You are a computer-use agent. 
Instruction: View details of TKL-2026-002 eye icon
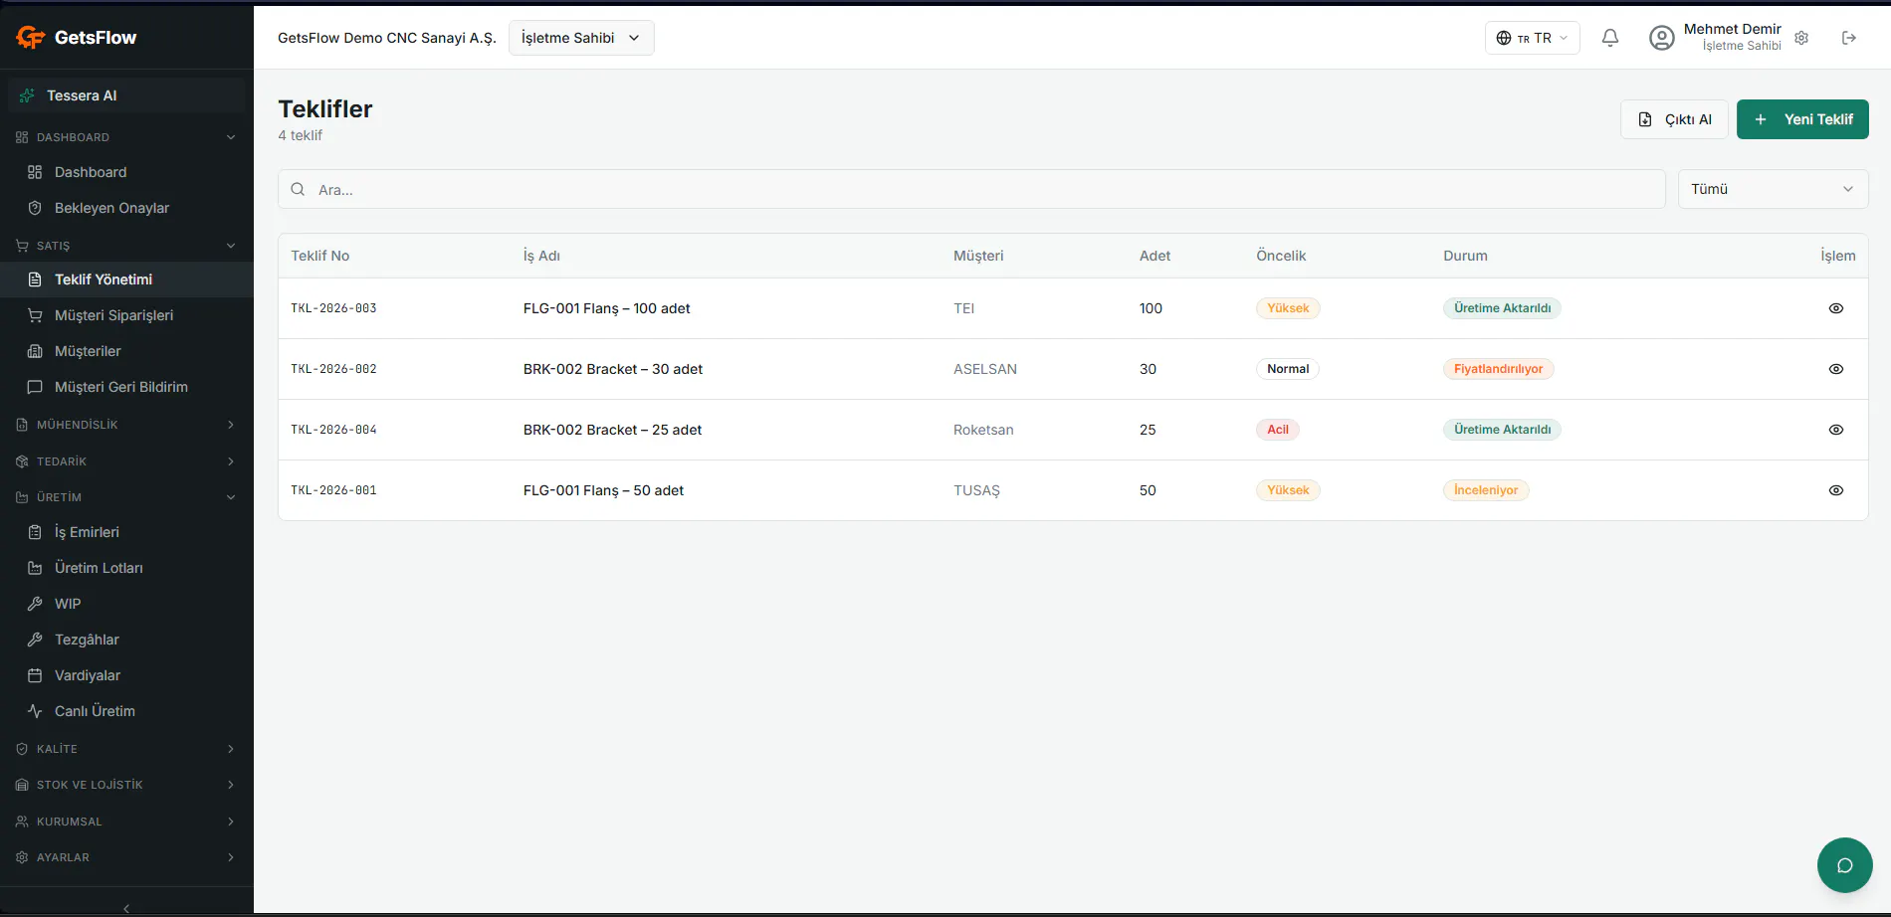pos(1835,369)
